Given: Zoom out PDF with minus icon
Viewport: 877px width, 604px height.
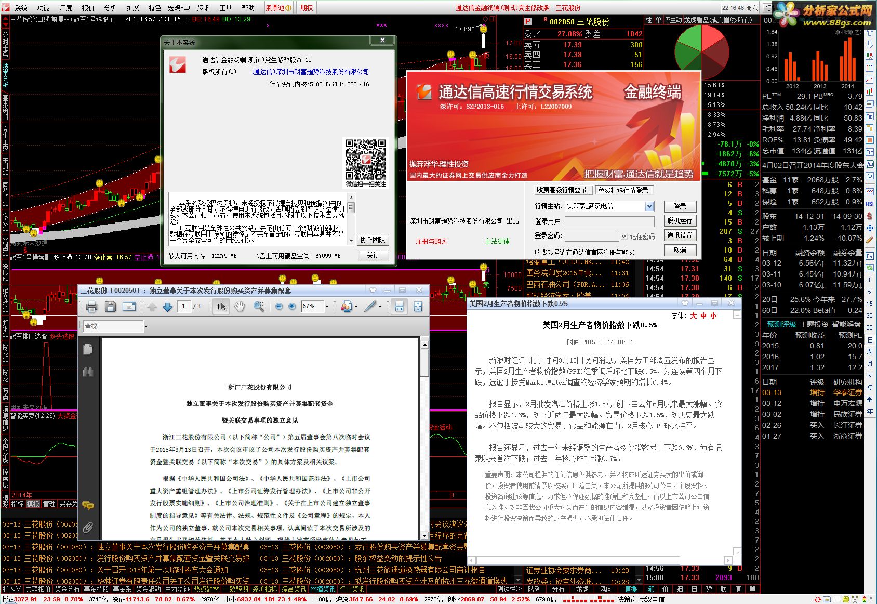Looking at the screenshot, I should [279, 307].
